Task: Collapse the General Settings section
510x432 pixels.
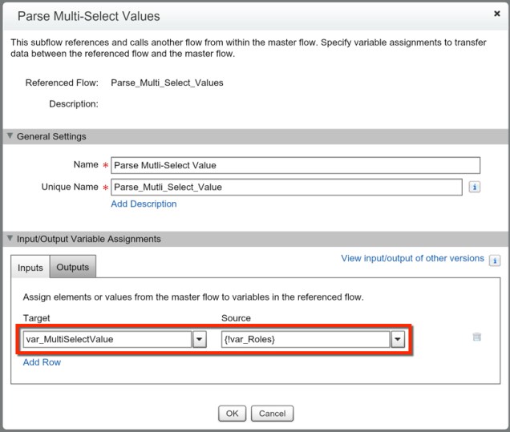Action: 10,136
